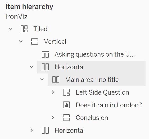This screenshot has height=139, width=149.
Task: Collapse the Main area - no title node
Action: pyautogui.click(x=42, y=80)
